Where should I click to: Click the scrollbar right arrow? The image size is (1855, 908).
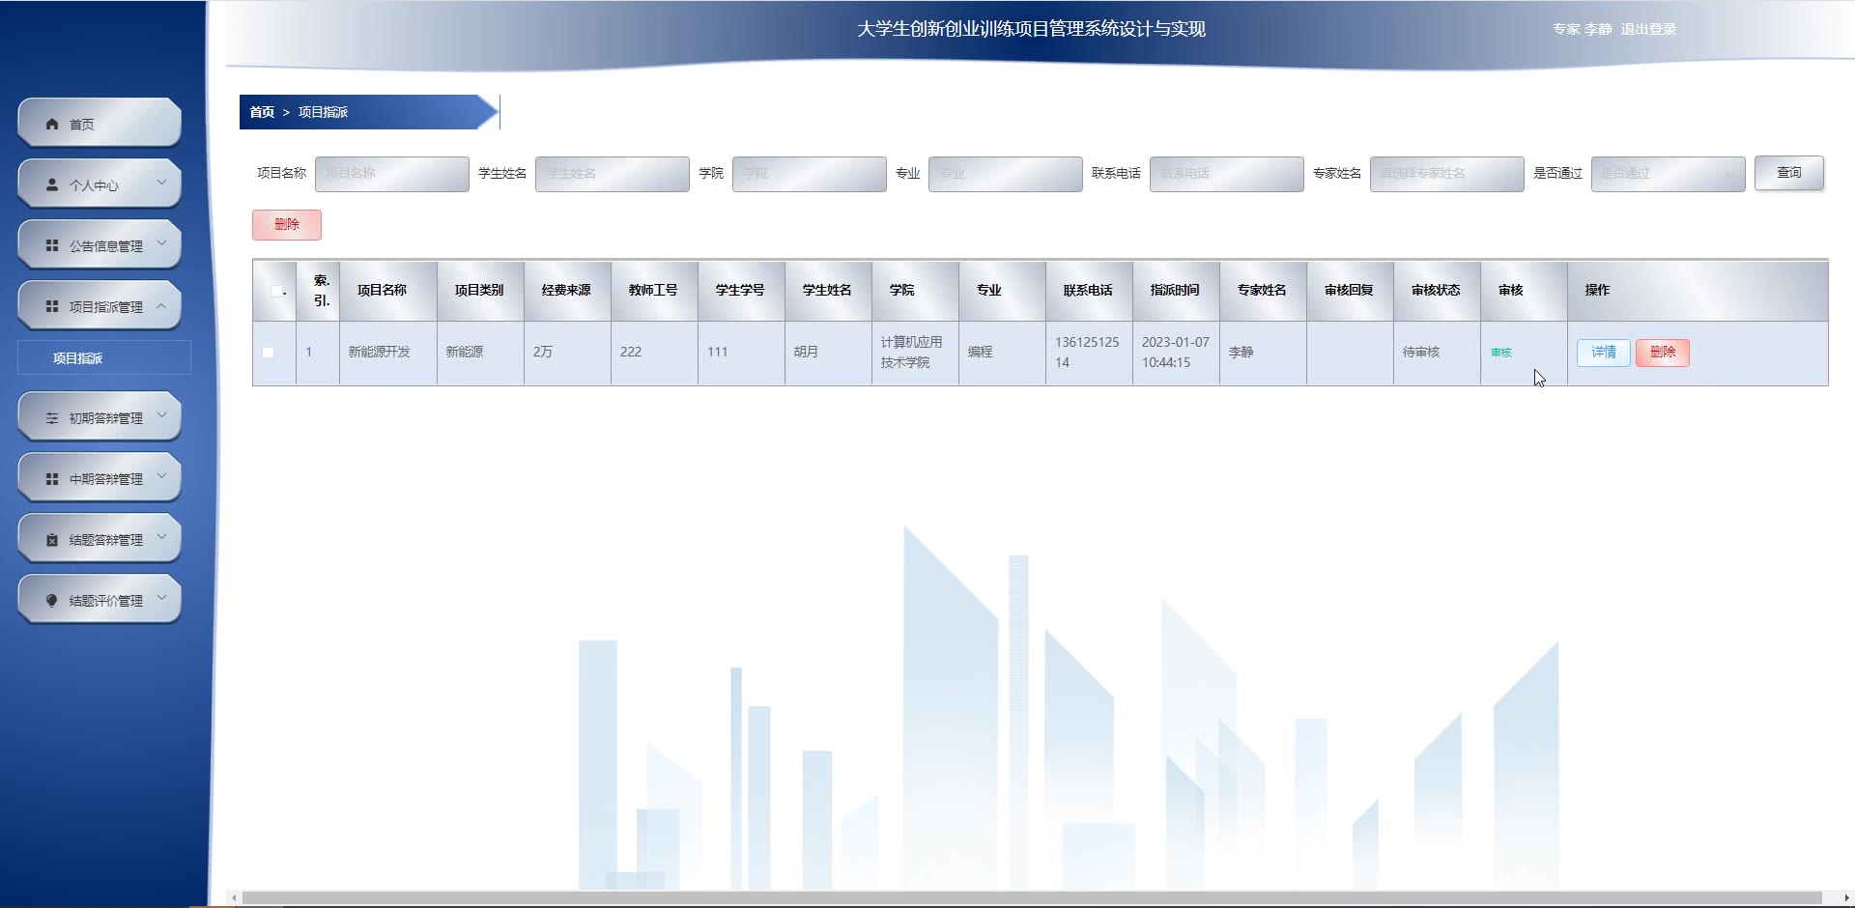1846,898
